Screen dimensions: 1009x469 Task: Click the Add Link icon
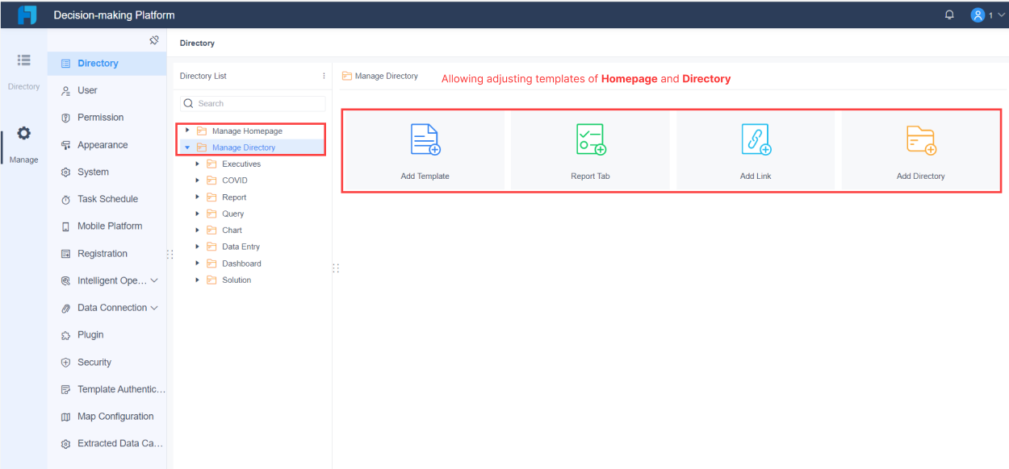756,142
